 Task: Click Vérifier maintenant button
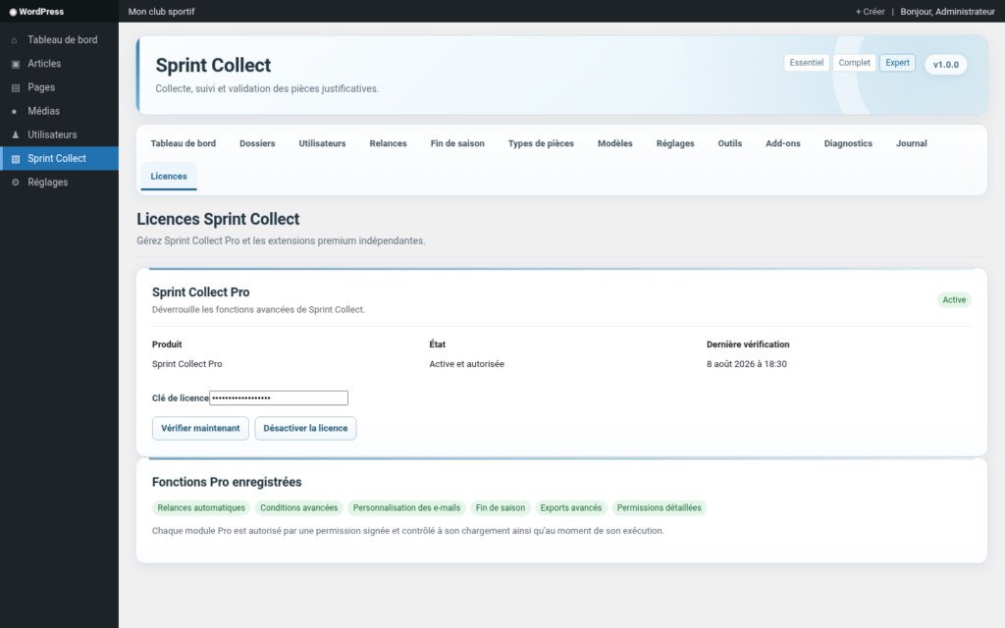200,428
